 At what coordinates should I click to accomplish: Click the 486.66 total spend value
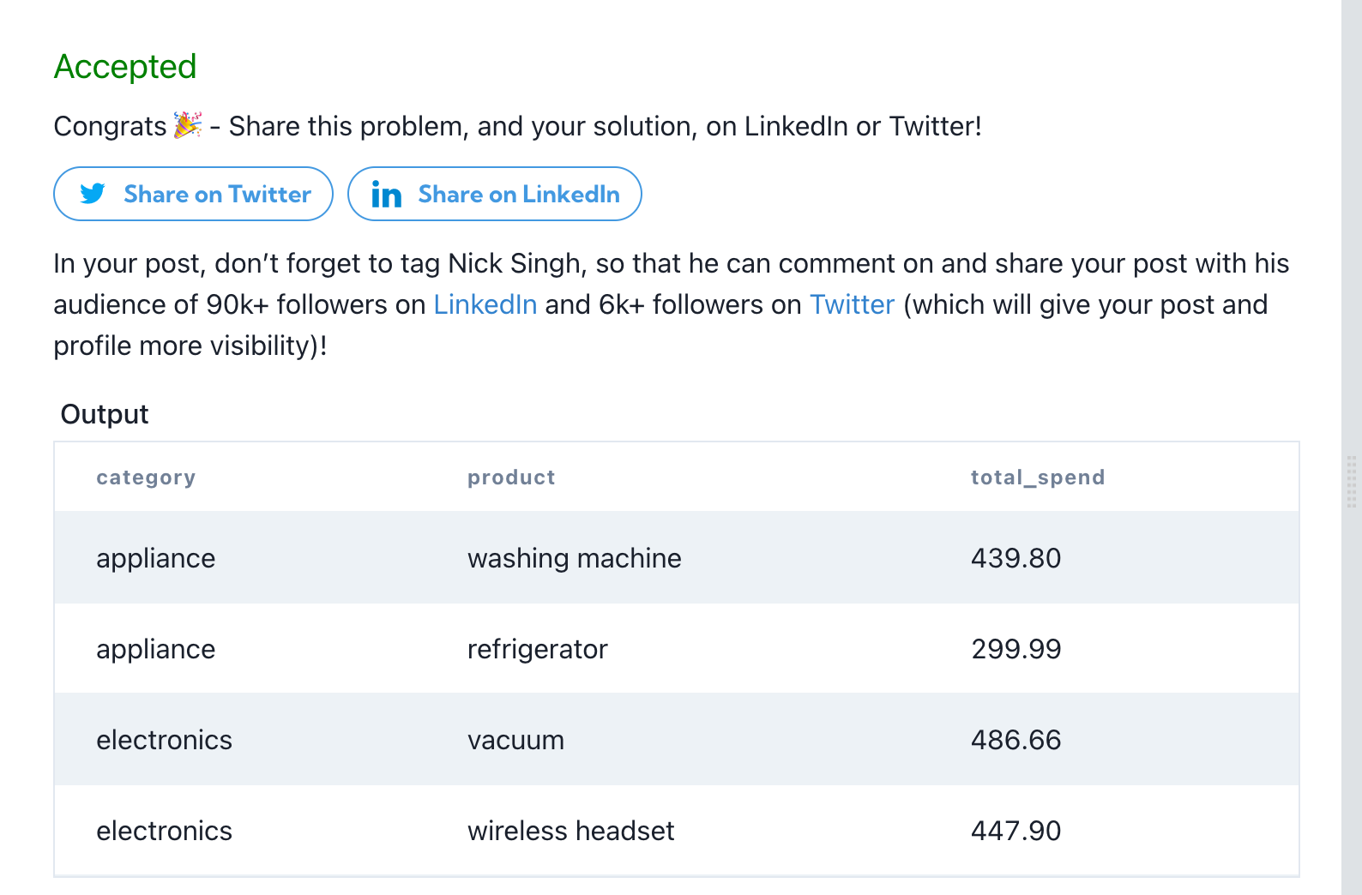point(1015,740)
